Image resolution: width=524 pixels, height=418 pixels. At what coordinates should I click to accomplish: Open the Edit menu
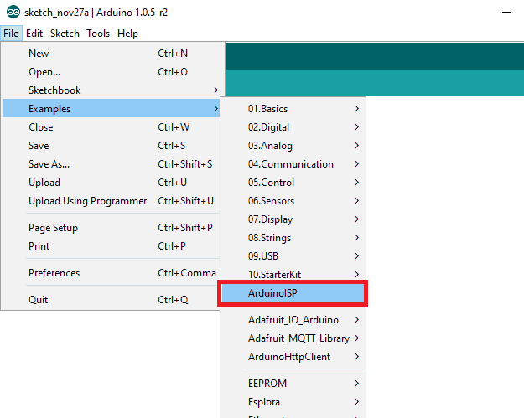click(34, 34)
